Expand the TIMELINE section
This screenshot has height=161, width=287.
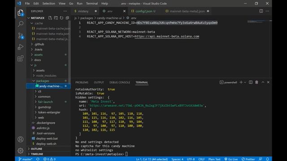pos(37,154)
